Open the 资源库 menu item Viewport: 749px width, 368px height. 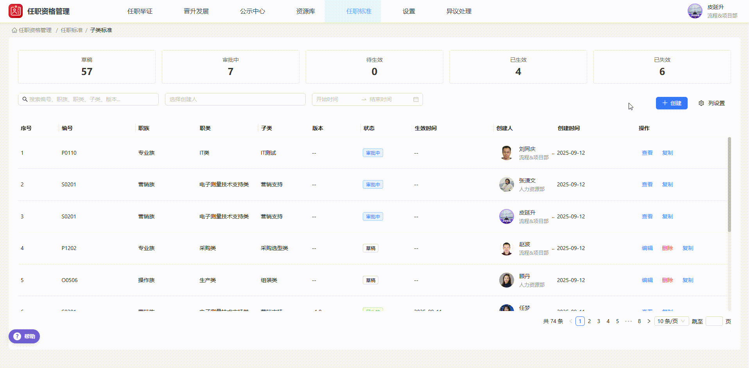click(x=306, y=11)
